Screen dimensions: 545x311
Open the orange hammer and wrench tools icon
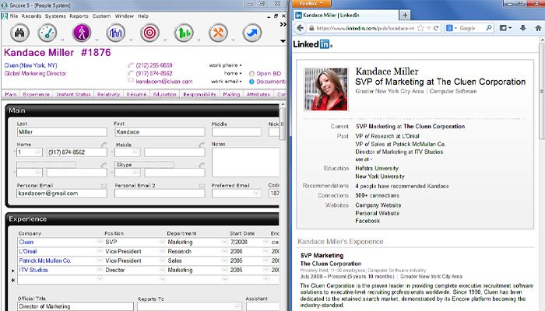tap(217, 33)
